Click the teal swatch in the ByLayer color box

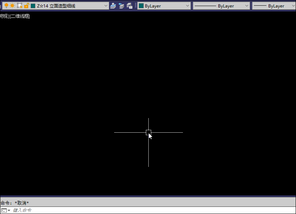pos(141,6)
